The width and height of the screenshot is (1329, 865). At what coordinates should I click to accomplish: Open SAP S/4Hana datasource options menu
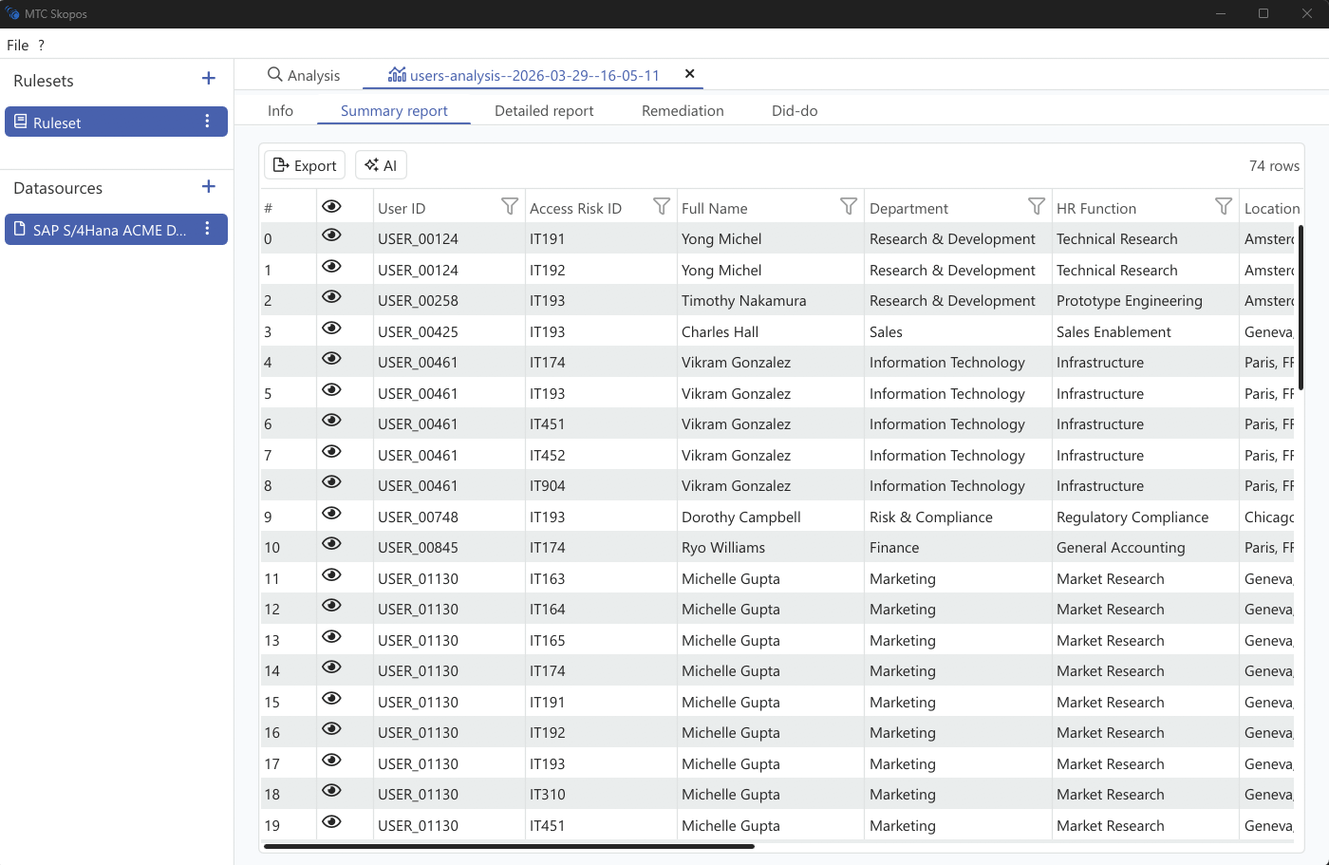207,229
